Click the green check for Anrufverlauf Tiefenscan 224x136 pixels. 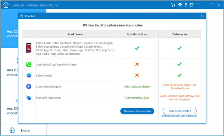(x=180, y=64)
